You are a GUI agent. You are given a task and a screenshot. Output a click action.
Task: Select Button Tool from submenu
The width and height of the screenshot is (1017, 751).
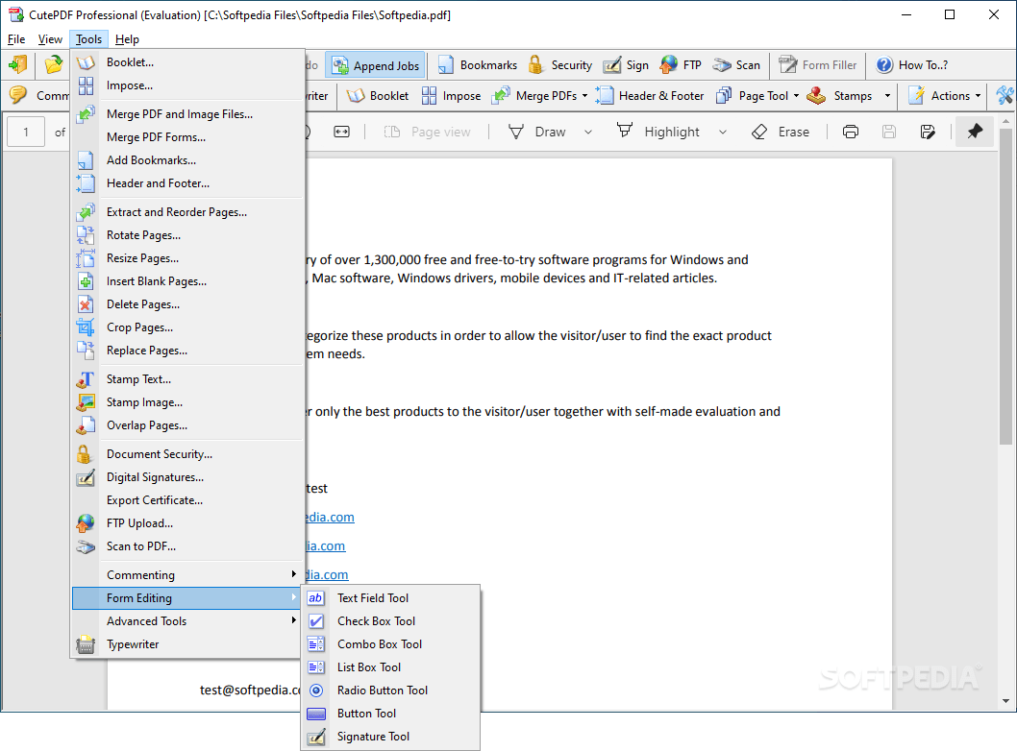point(390,714)
